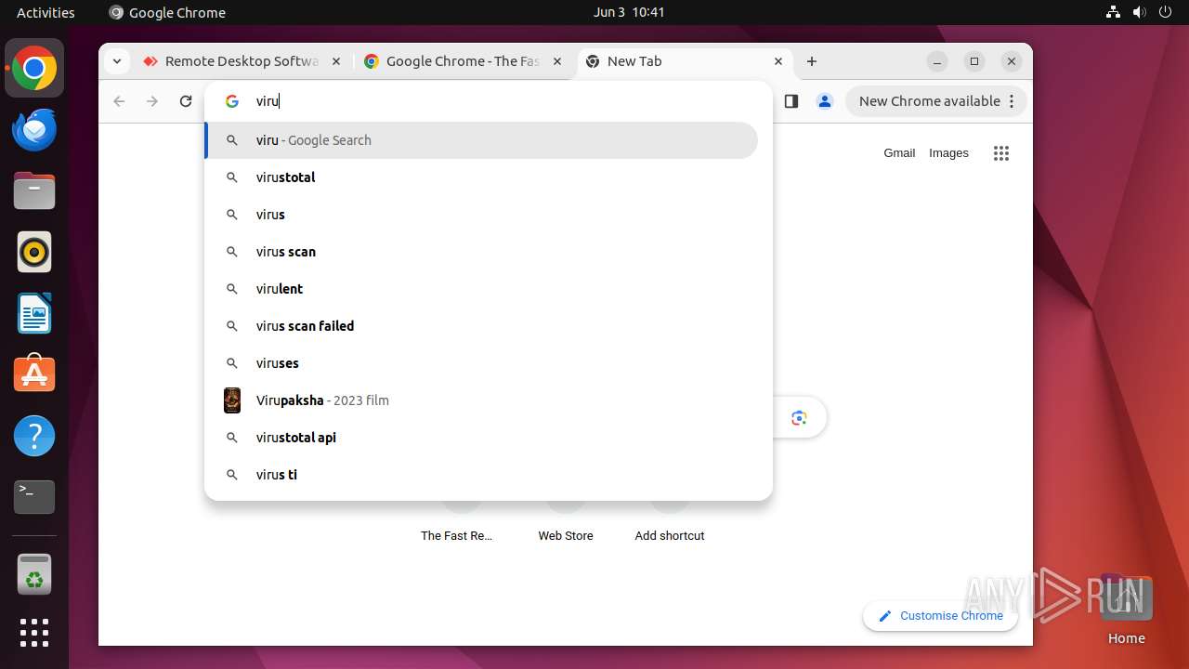Open the profile avatar menu
This screenshot has width=1189, height=669.
point(824,101)
